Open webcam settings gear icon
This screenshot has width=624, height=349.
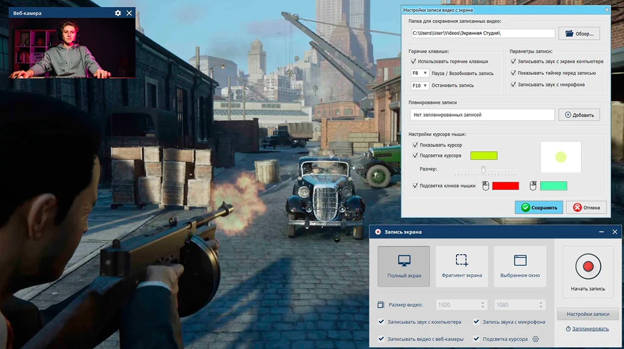tap(119, 13)
